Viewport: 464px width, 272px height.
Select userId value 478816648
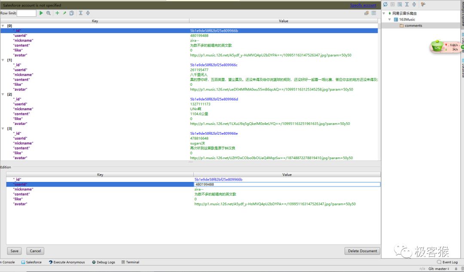point(199,139)
